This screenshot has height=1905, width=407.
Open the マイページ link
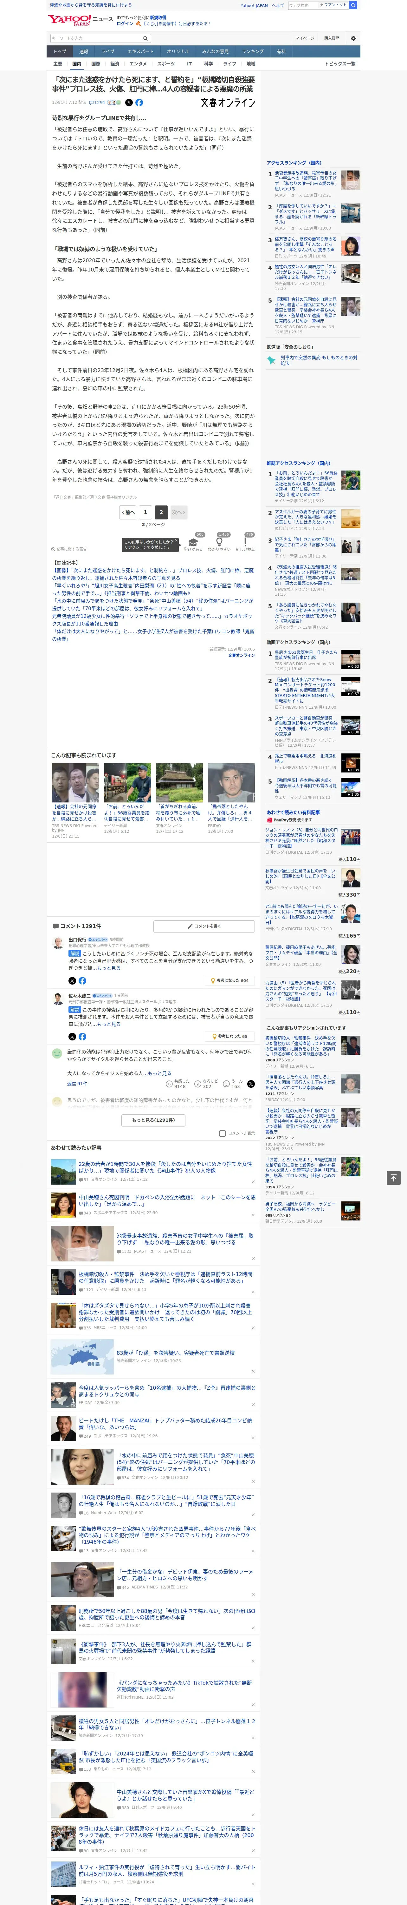coord(304,38)
